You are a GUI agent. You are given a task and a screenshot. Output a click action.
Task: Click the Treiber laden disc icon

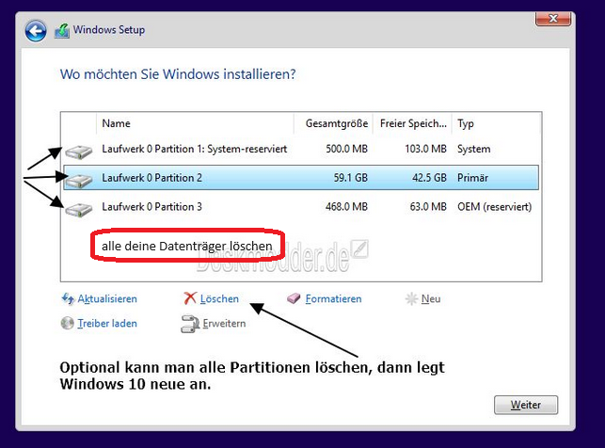pyautogui.click(x=67, y=323)
